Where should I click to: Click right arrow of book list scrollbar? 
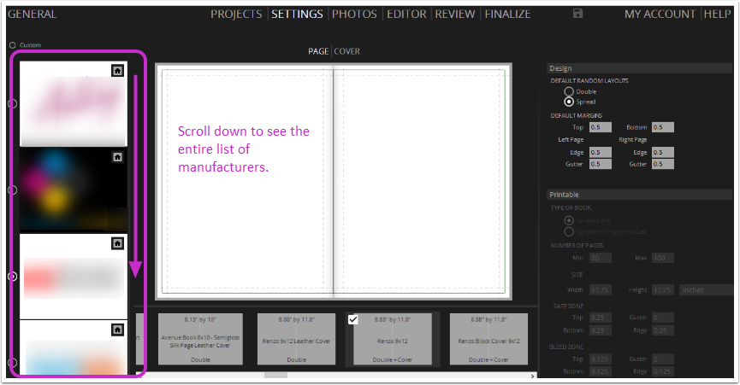pos(533,376)
